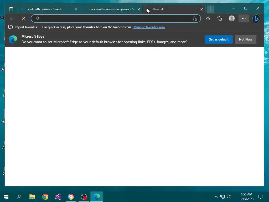Open File Explorer from taskbar
269x202 pixels.
(32, 197)
